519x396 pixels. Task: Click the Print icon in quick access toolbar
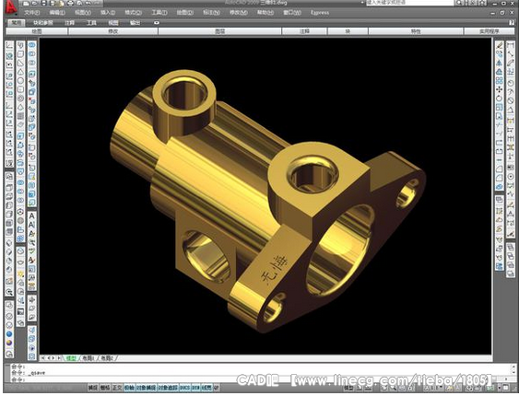(x=70, y=4)
